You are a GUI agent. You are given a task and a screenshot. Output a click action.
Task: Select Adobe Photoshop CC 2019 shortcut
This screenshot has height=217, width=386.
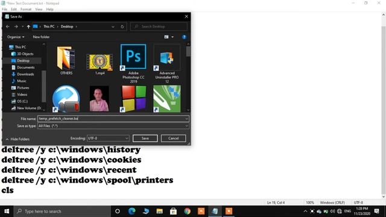point(133,63)
